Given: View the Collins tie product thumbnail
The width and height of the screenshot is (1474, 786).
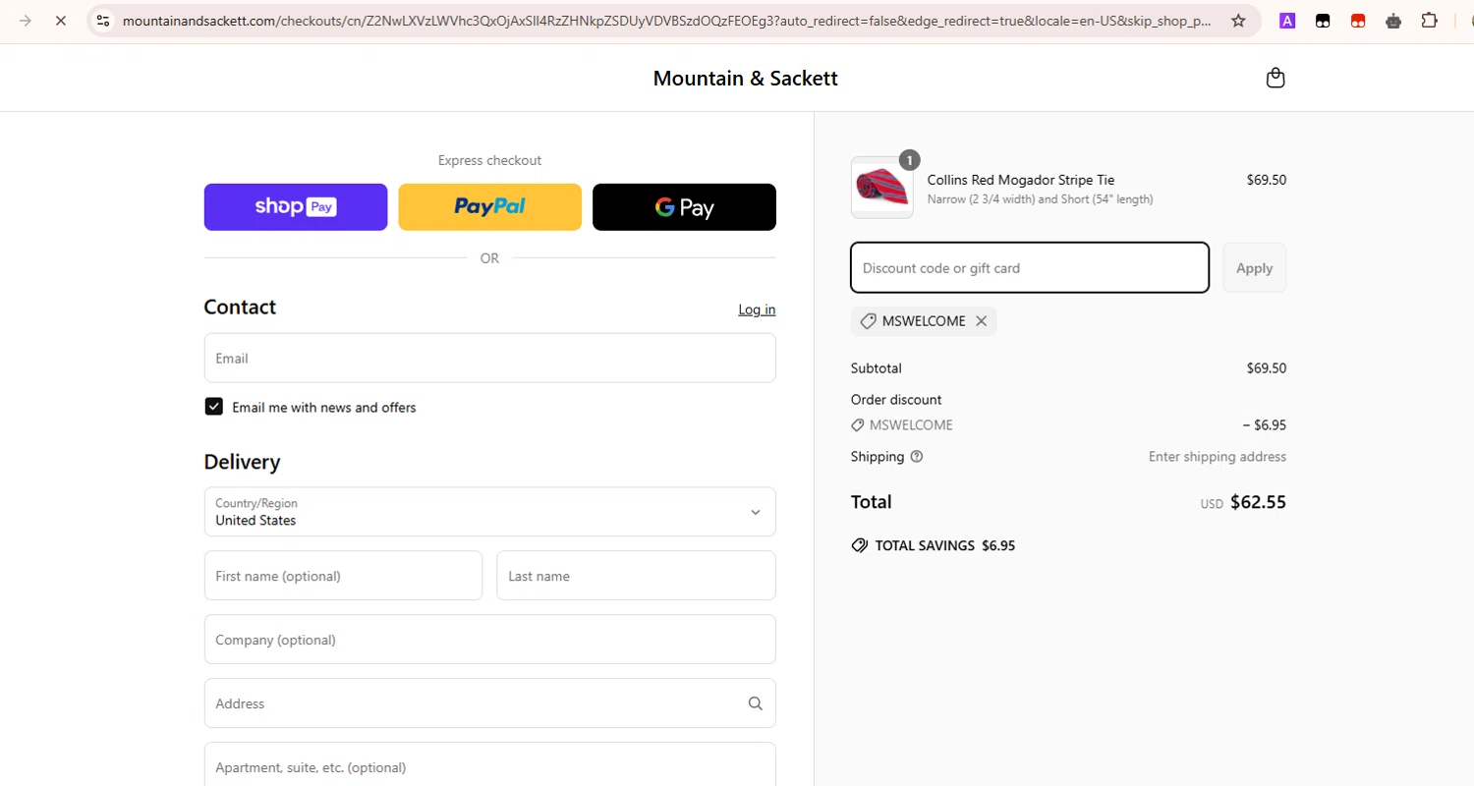Looking at the screenshot, I should click(x=881, y=187).
